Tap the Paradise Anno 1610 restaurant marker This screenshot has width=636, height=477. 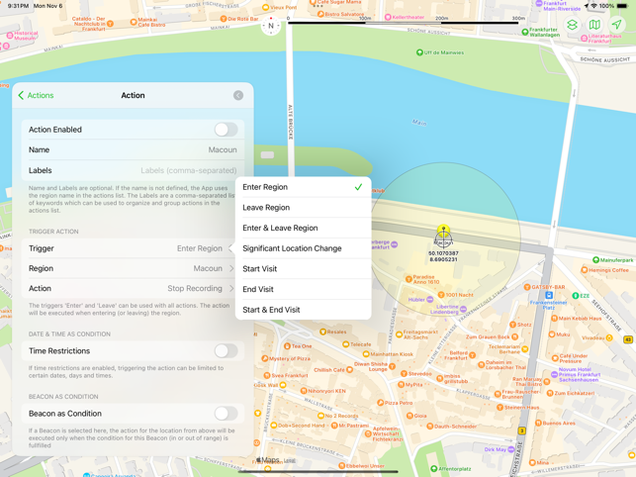[x=409, y=279]
